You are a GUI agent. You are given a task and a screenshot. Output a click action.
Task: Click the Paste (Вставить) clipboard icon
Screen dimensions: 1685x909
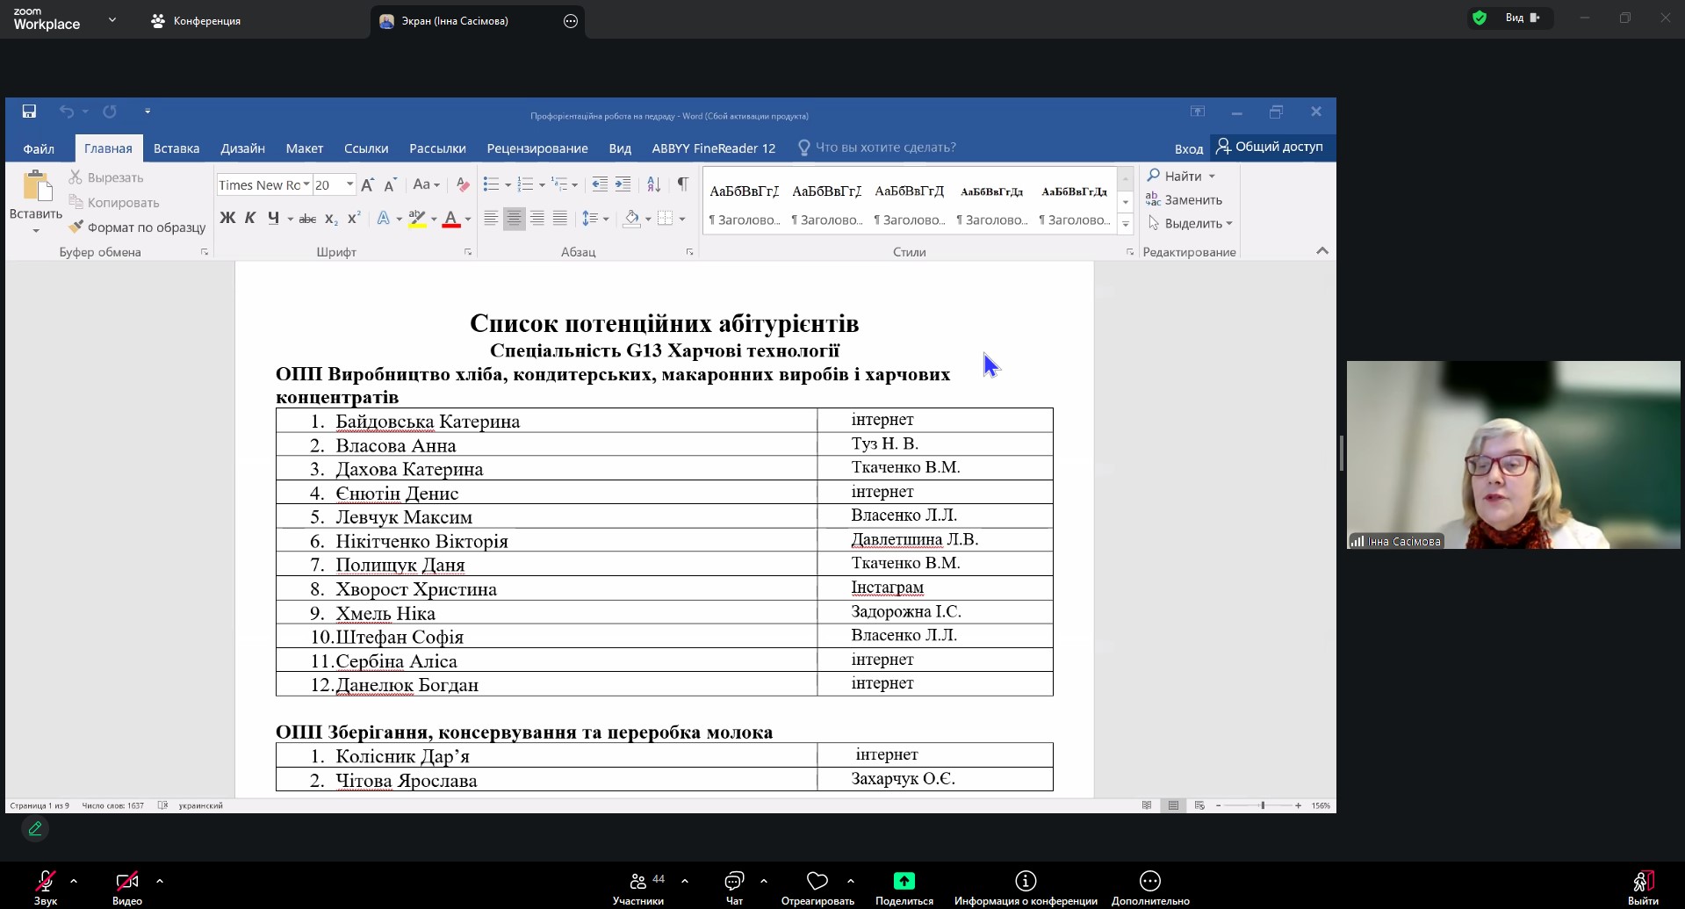pyautogui.click(x=36, y=187)
